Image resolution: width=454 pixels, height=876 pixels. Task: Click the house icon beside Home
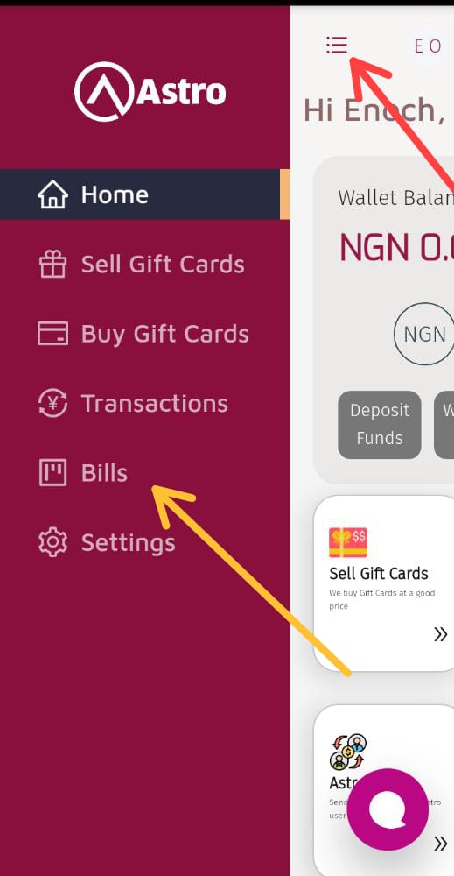point(53,195)
